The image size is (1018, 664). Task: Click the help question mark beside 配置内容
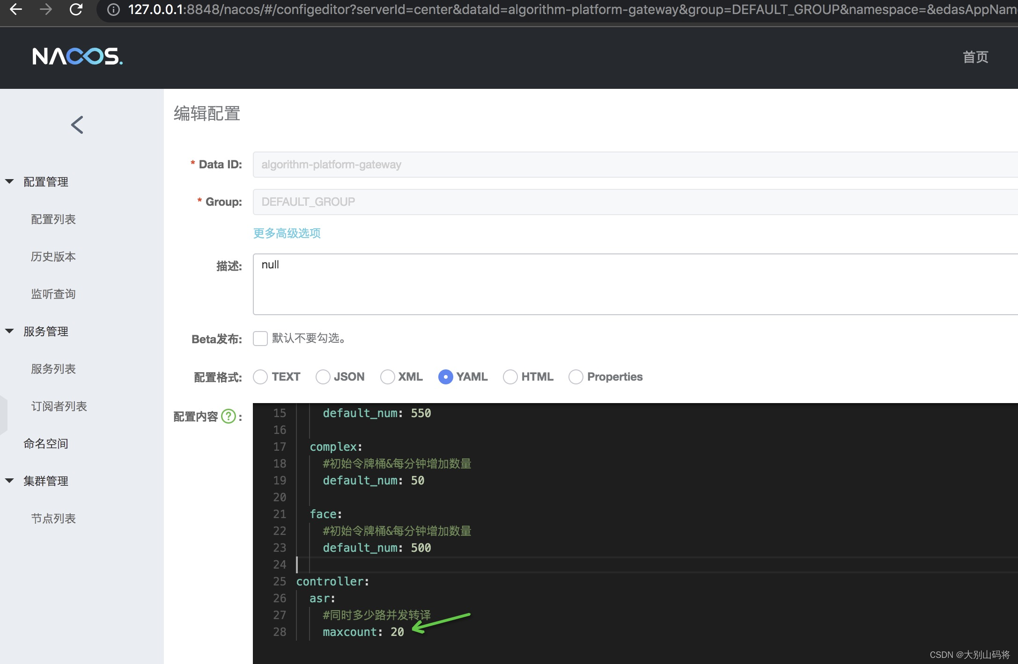point(229,416)
